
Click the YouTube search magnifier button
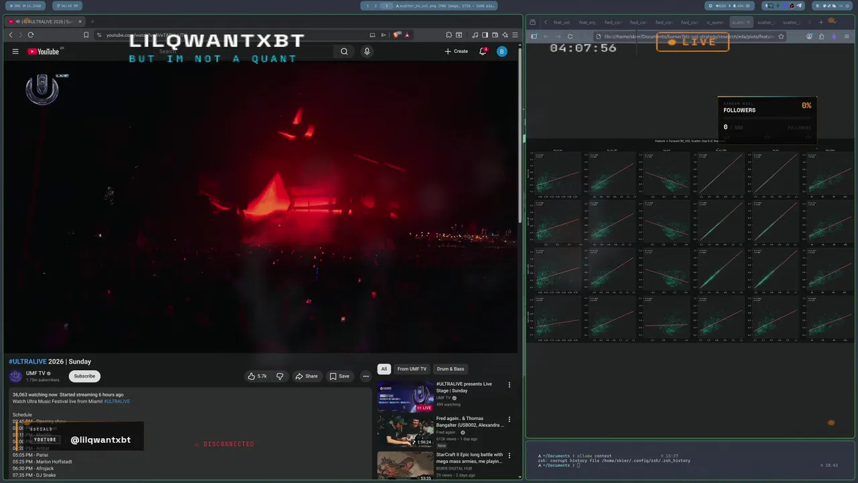(x=344, y=52)
